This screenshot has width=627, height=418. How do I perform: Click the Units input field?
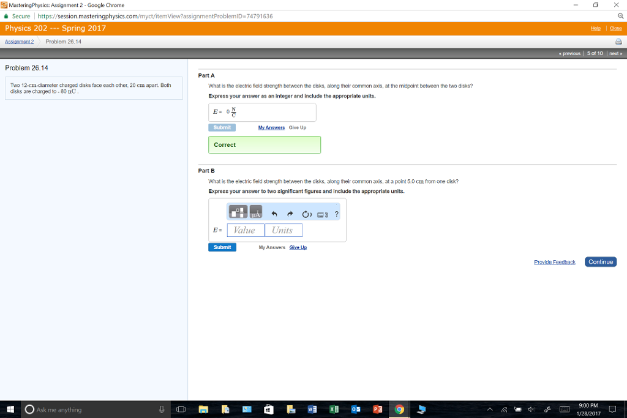(283, 230)
